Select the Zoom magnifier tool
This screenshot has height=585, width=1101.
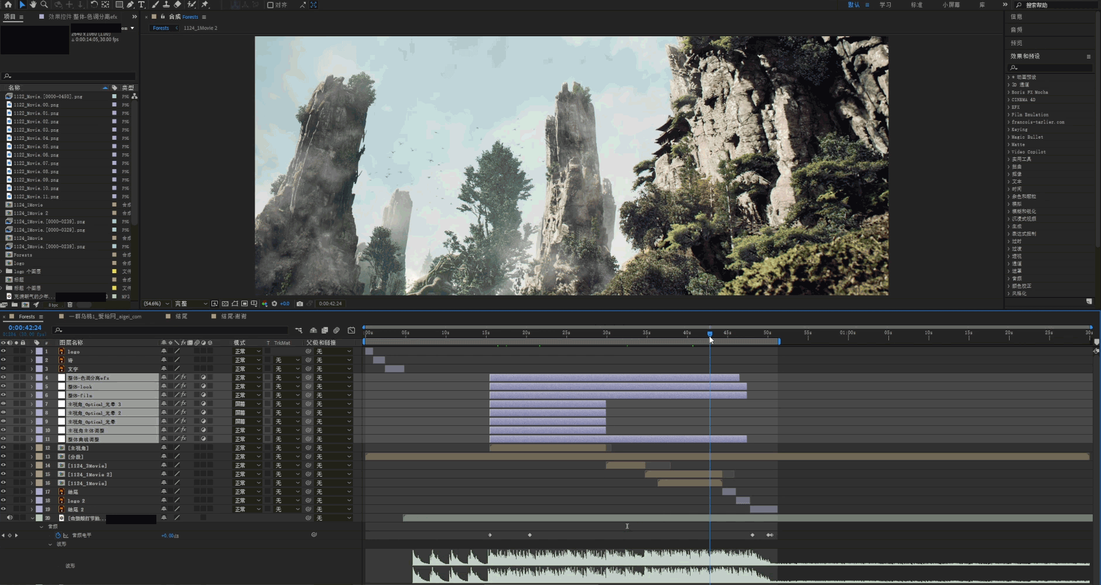(44, 5)
